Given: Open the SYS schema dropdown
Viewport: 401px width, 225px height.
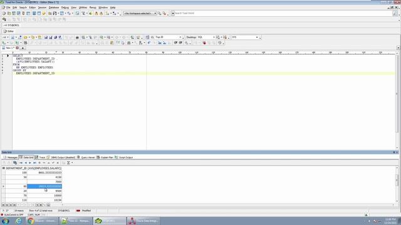Looking at the screenshot, I should [x=257, y=37].
